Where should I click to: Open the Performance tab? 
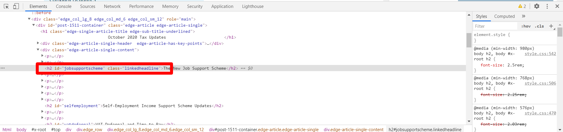click(141, 6)
